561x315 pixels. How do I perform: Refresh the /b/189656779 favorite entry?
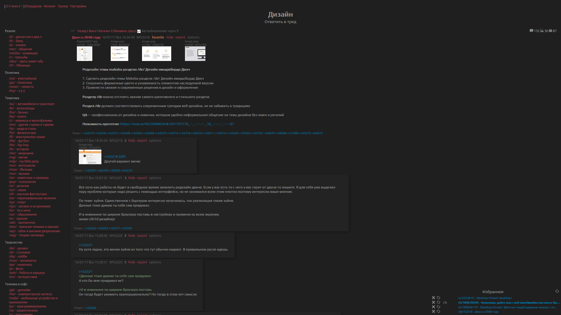[x=438, y=307]
